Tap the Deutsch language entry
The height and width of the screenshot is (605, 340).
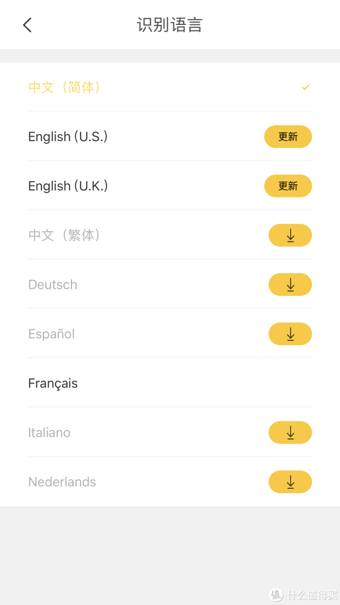(53, 285)
